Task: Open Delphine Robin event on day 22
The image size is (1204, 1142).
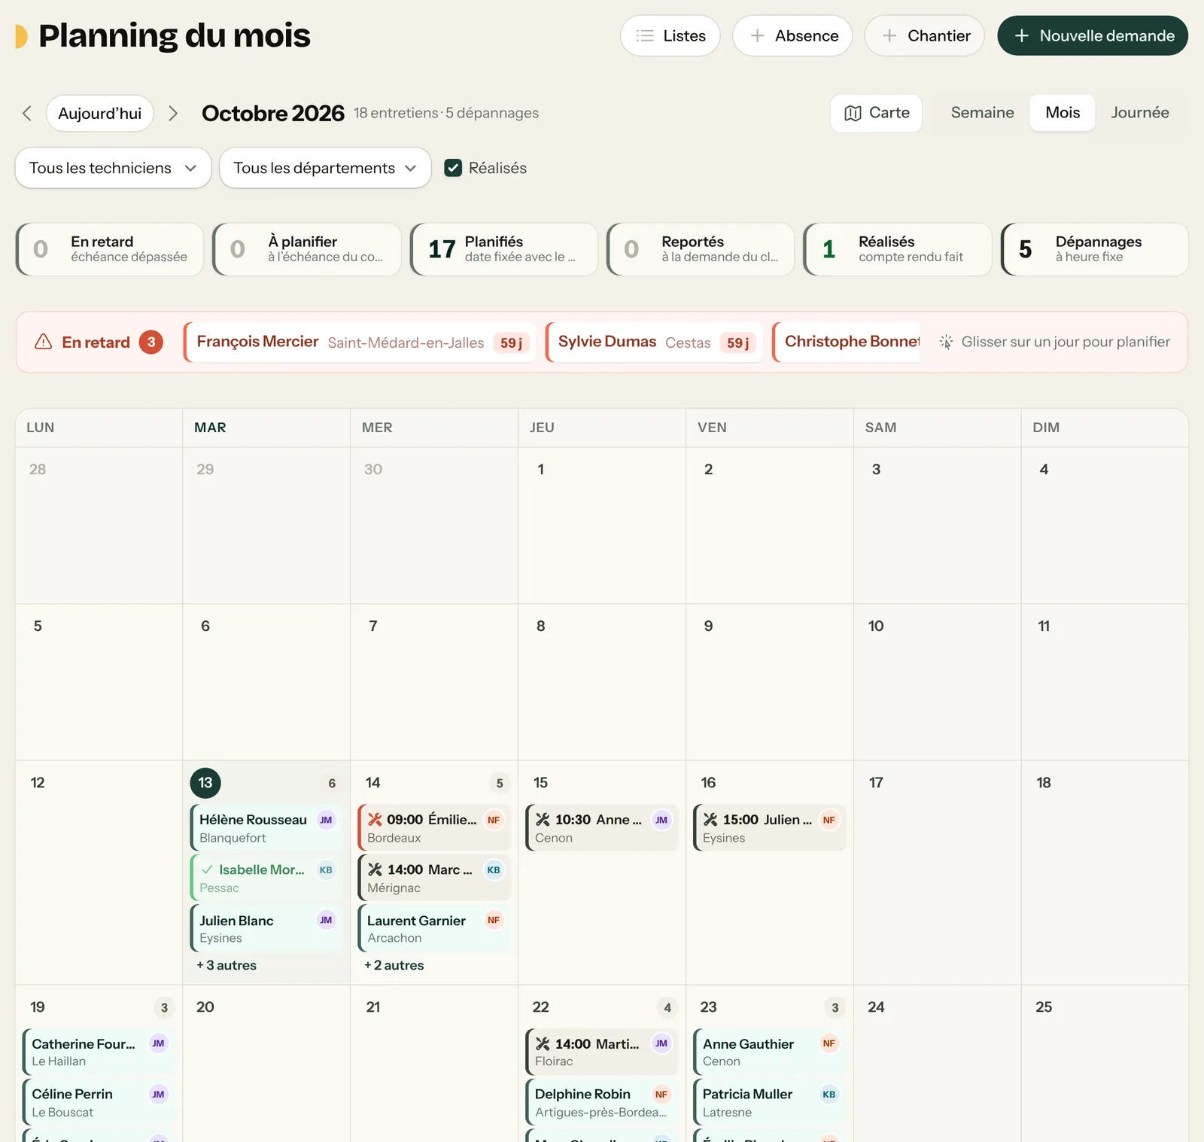Action: pyautogui.click(x=602, y=1103)
